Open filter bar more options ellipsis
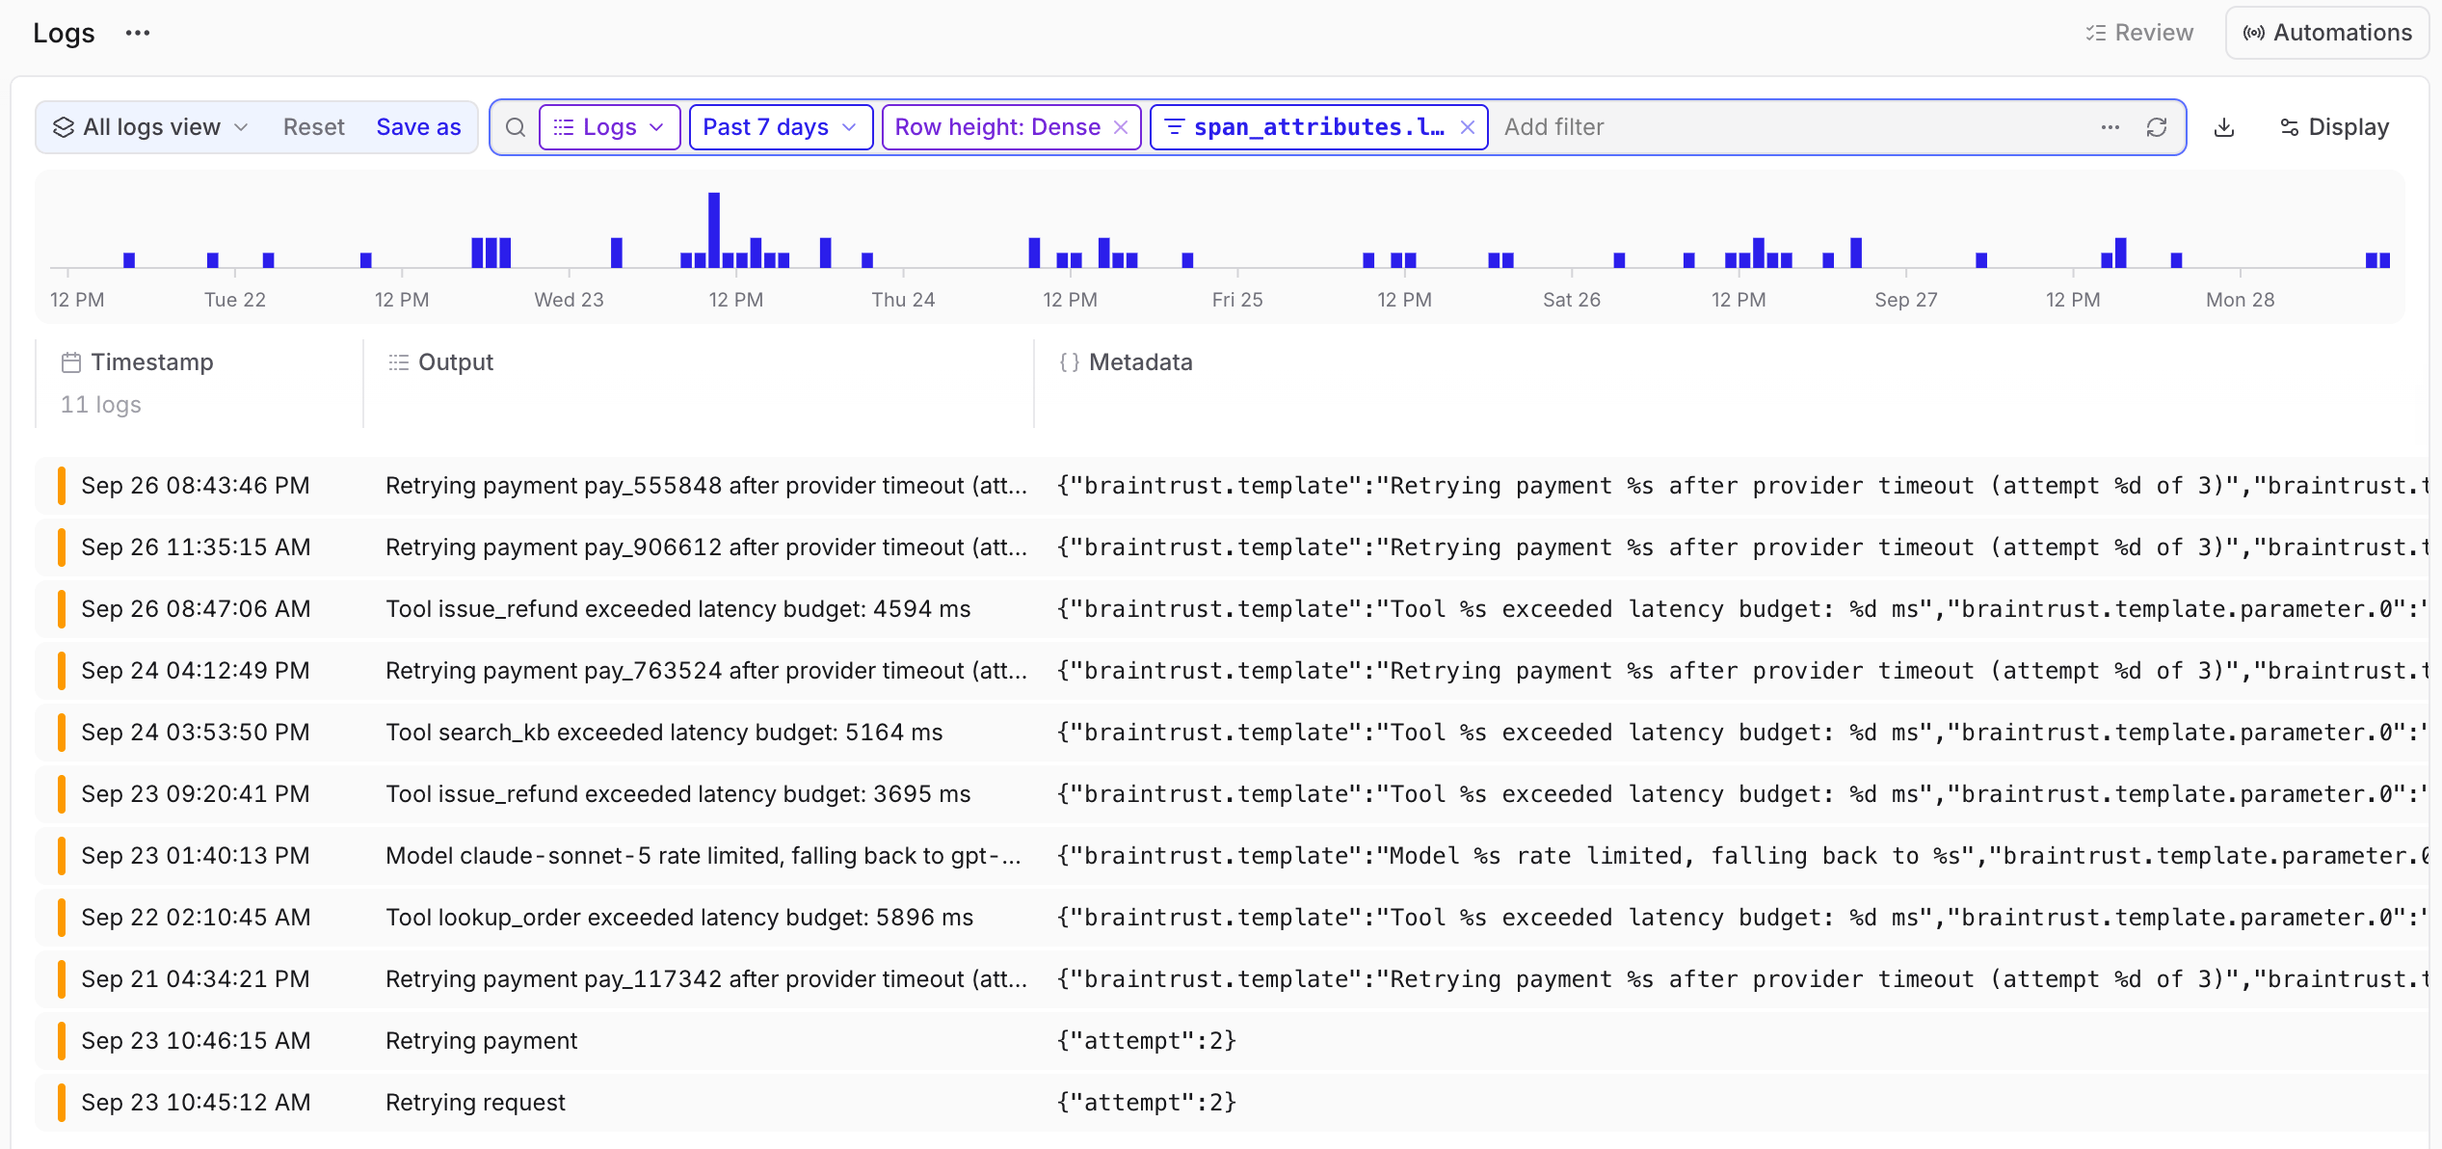Image resolution: width=2442 pixels, height=1149 pixels. pyautogui.click(x=2110, y=127)
